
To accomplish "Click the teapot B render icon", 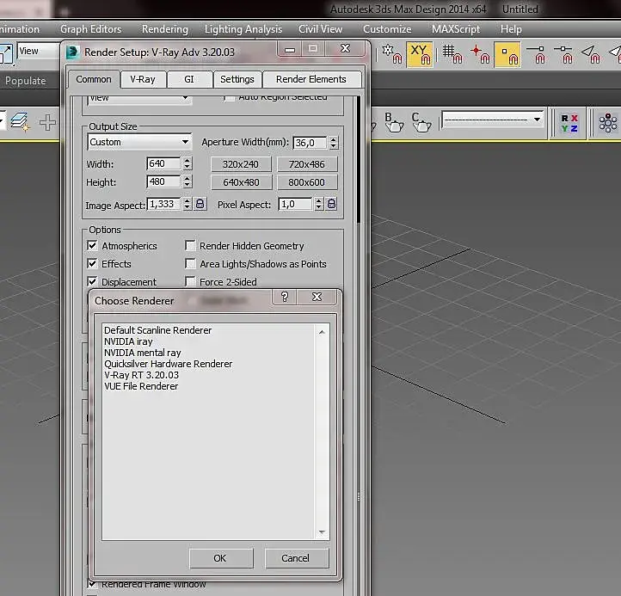I will (x=393, y=122).
